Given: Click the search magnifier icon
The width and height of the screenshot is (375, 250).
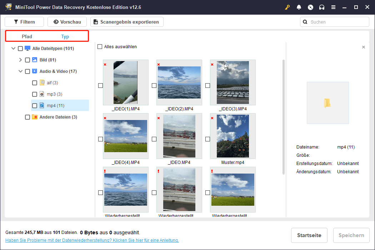Looking at the screenshot, I should (x=305, y=22).
